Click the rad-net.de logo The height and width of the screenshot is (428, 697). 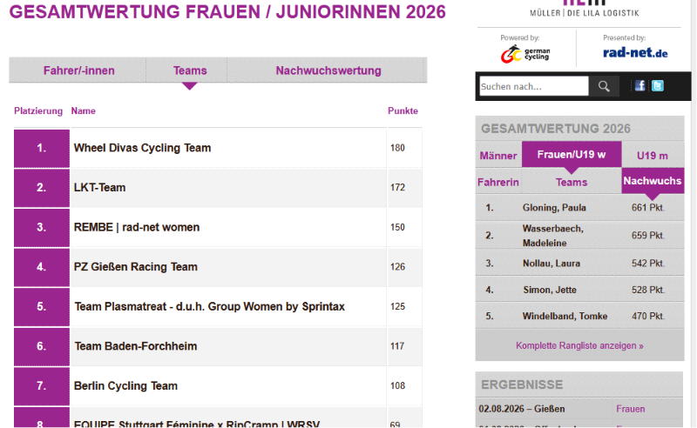tap(635, 53)
